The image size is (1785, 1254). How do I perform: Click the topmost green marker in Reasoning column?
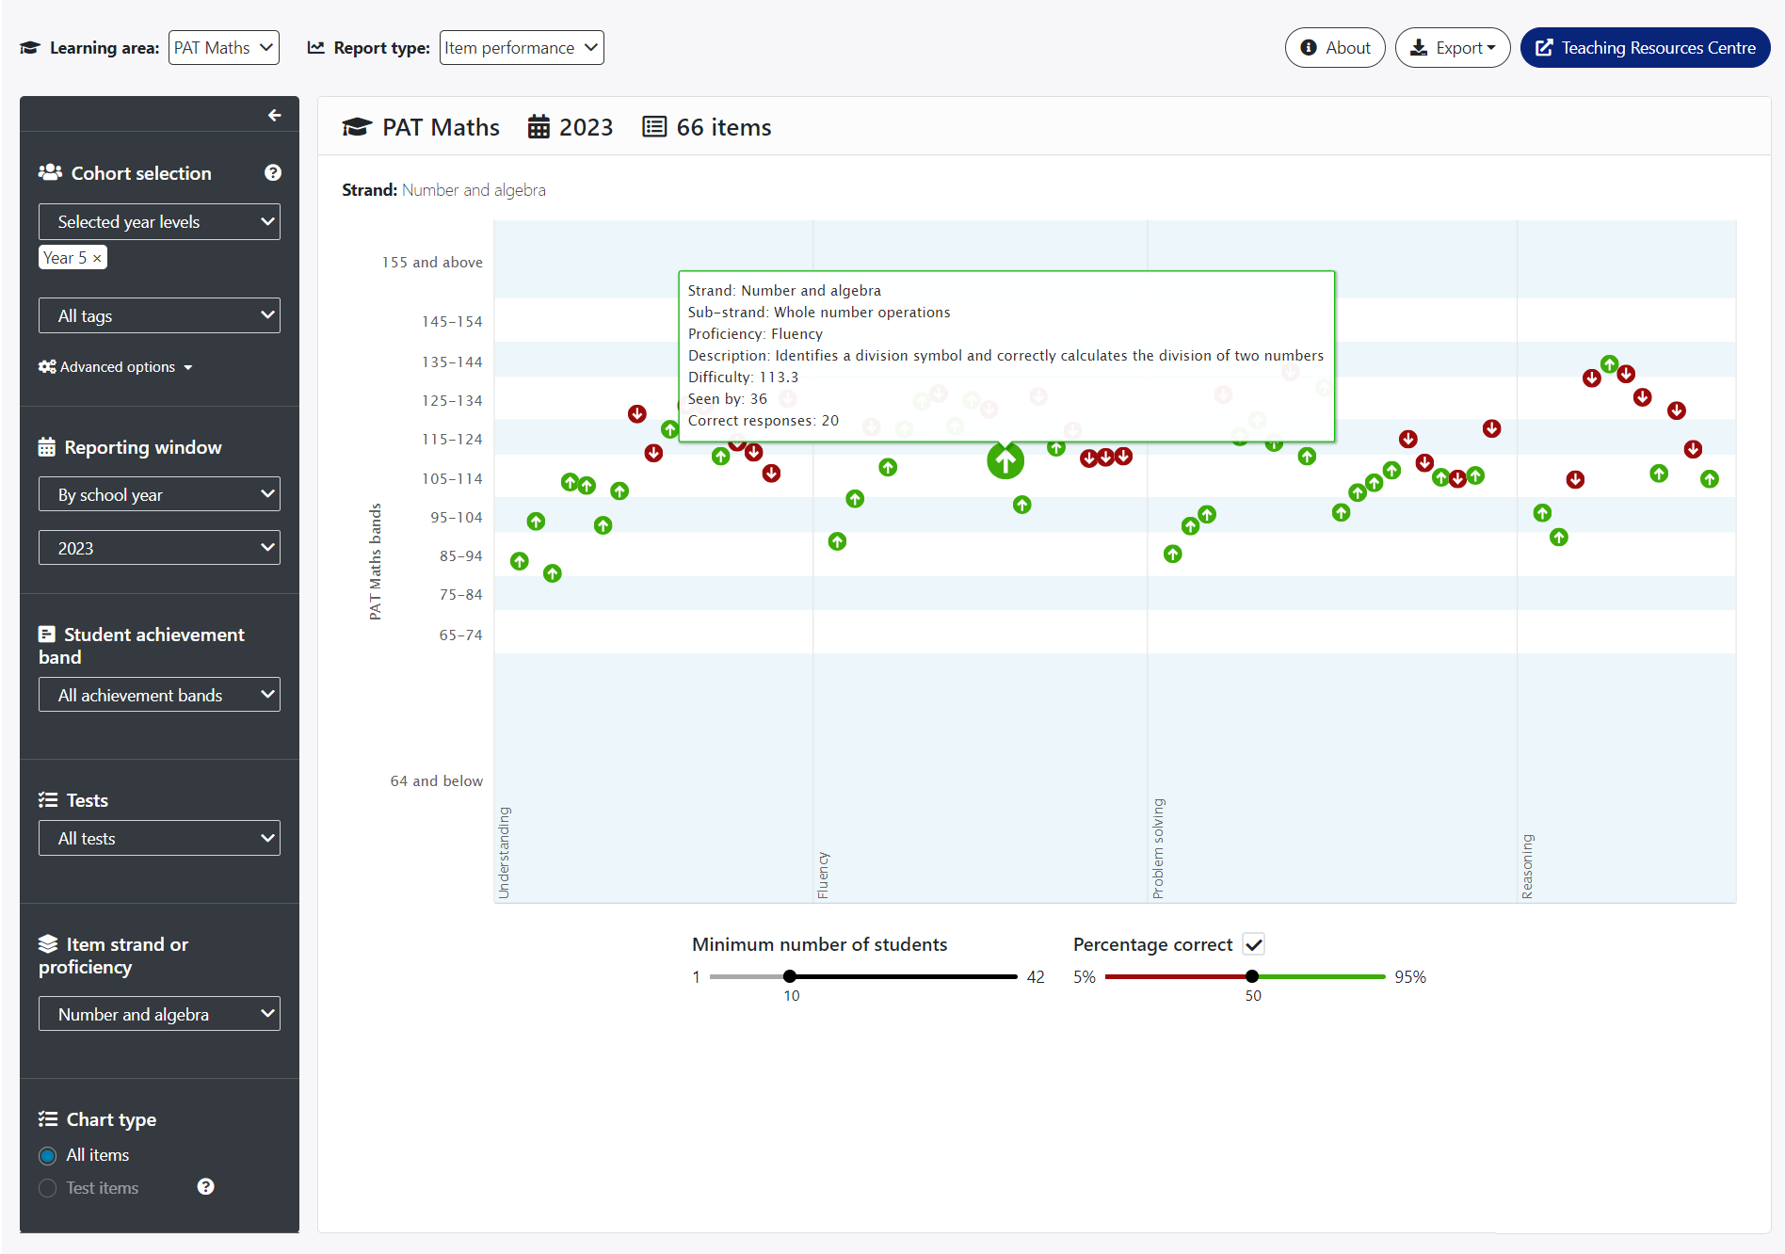(1609, 363)
